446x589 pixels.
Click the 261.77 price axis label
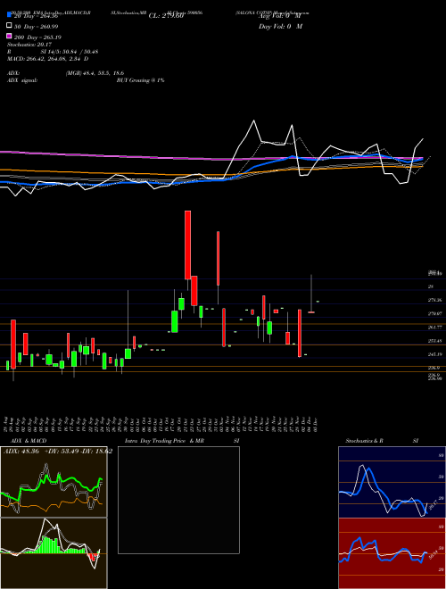(434, 328)
